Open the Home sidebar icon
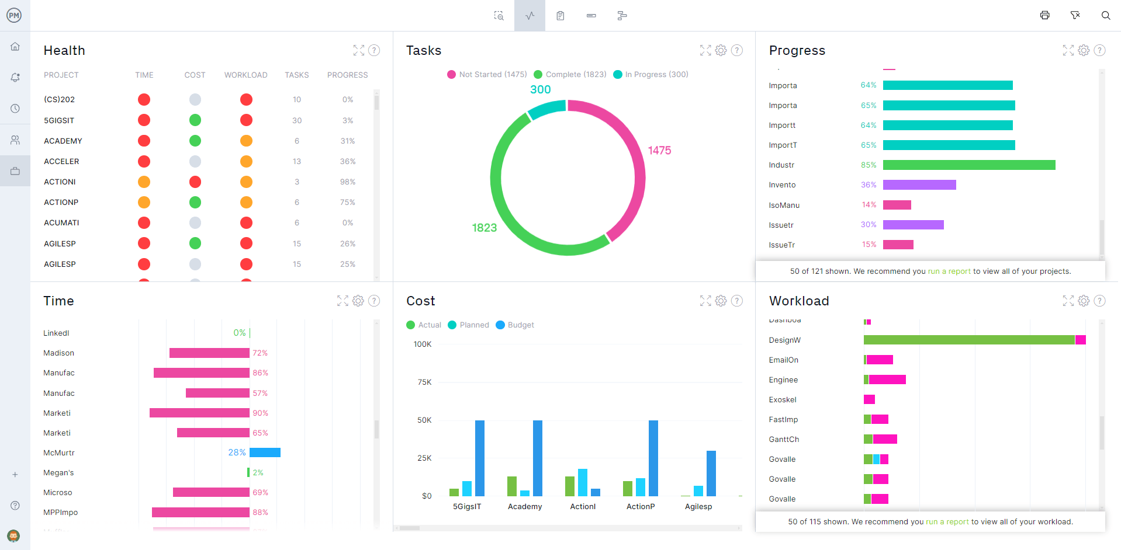This screenshot has width=1121, height=550. (x=15, y=46)
